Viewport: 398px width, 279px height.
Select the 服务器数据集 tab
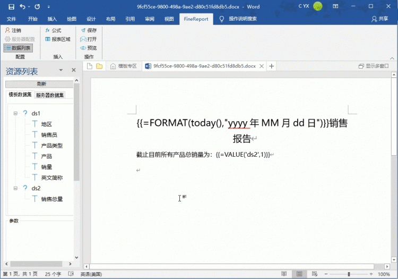[50, 95]
